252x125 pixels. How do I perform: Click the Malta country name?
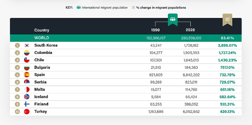(40, 89)
